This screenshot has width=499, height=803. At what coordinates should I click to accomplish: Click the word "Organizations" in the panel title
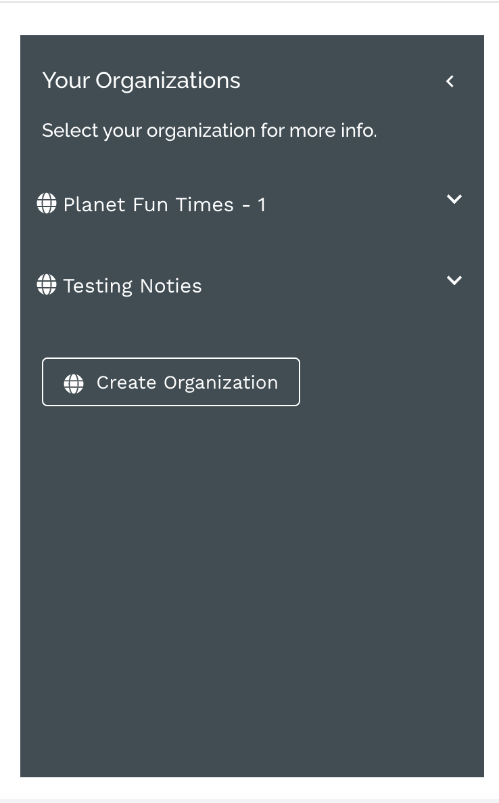pos(168,81)
